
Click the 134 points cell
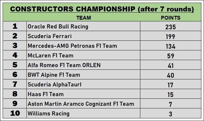pos(171,46)
